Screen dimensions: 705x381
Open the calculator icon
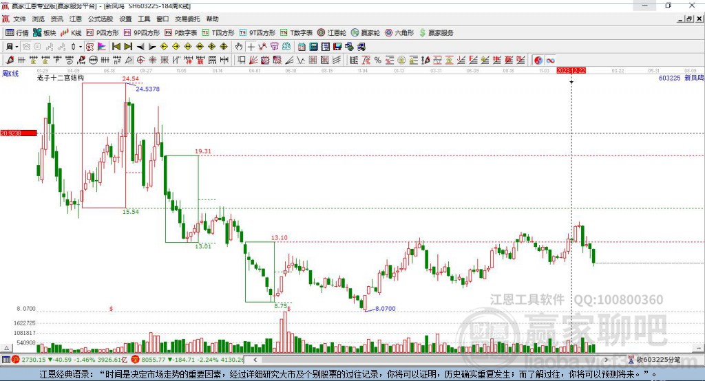[x=313, y=47]
